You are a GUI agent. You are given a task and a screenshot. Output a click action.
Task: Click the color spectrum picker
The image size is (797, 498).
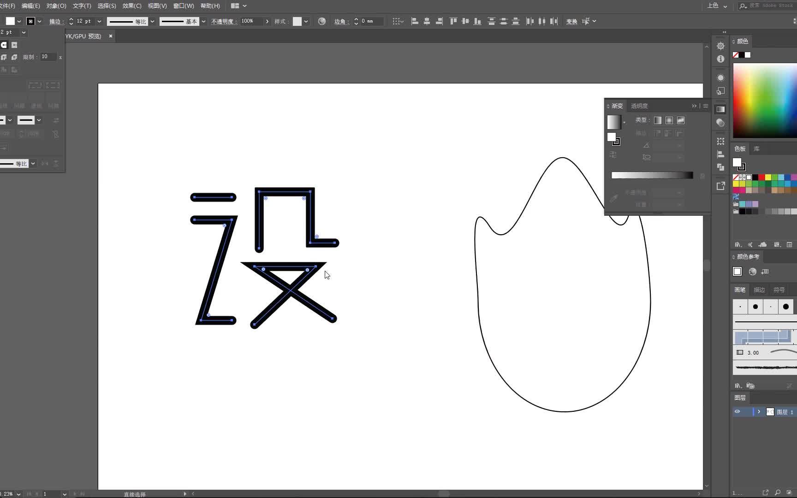coord(765,100)
